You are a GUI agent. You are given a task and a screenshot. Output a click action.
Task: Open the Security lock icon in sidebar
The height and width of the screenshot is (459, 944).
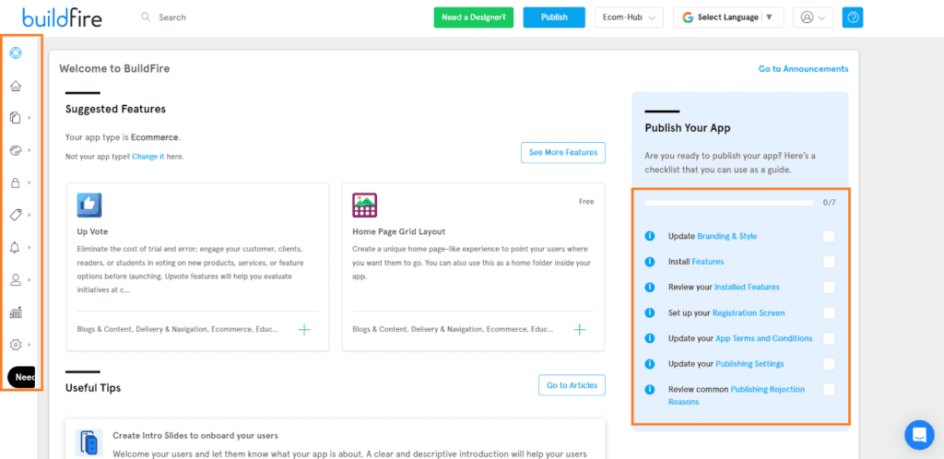coord(16,182)
